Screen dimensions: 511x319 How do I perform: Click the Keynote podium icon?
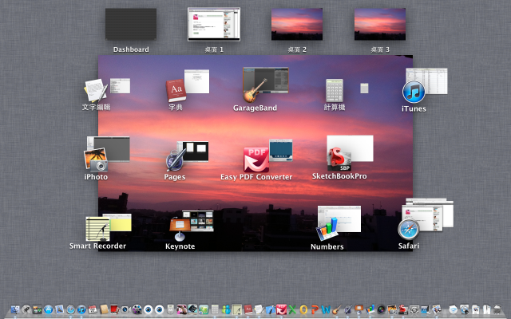[180, 229]
